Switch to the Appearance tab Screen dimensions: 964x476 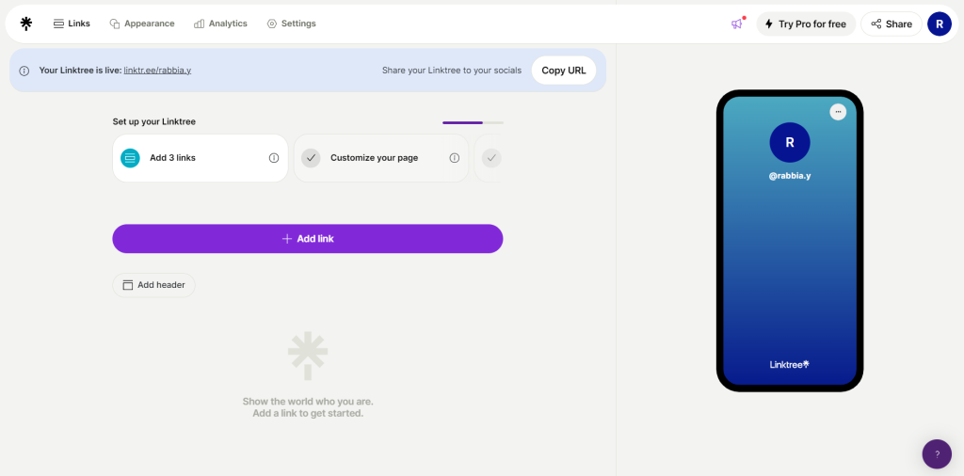[142, 24]
